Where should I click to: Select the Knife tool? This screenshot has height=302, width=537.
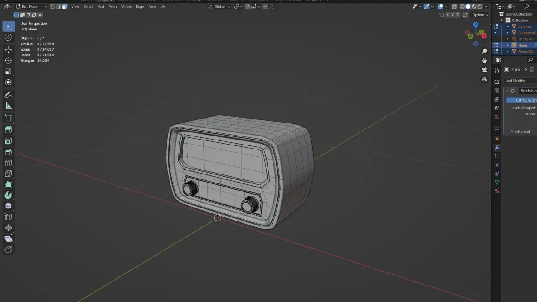click(x=8, y=174)
